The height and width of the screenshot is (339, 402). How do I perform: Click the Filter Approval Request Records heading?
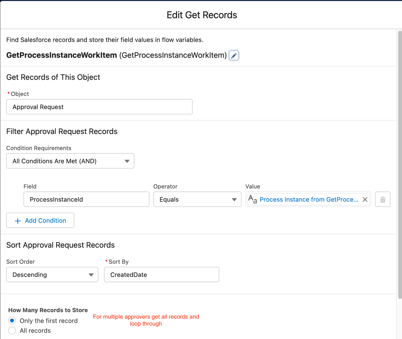(62, 131)
